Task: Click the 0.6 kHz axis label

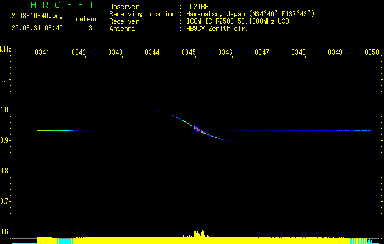Action: click(5, 232)
